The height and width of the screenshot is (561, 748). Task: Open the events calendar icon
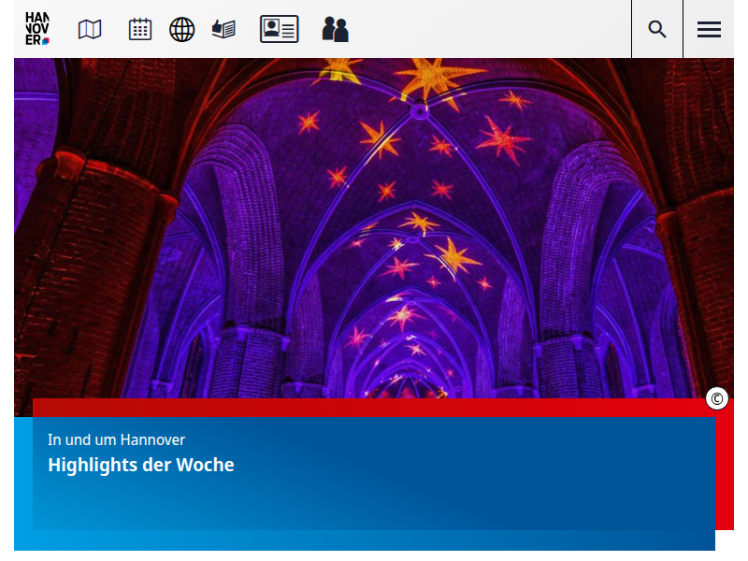(140, 30)
